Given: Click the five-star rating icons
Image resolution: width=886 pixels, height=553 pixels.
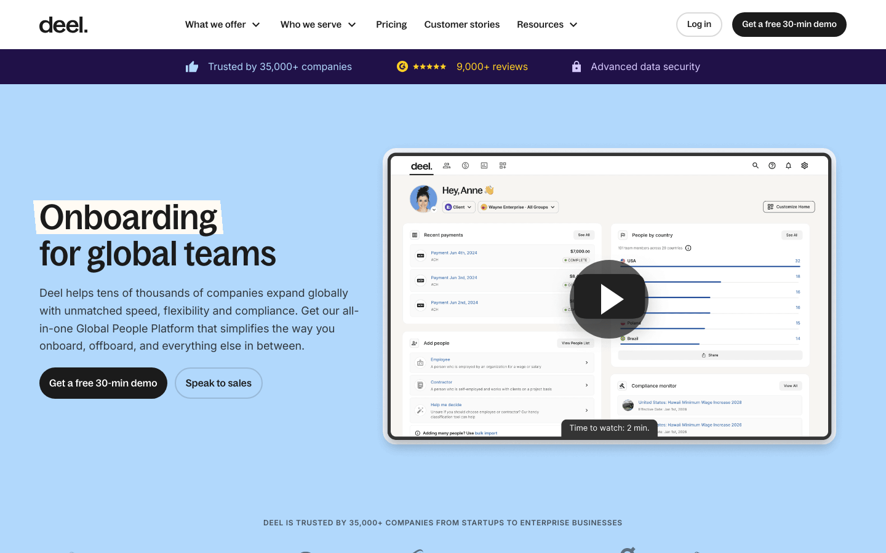Looking at the screenshot, I should coord(429,67).
